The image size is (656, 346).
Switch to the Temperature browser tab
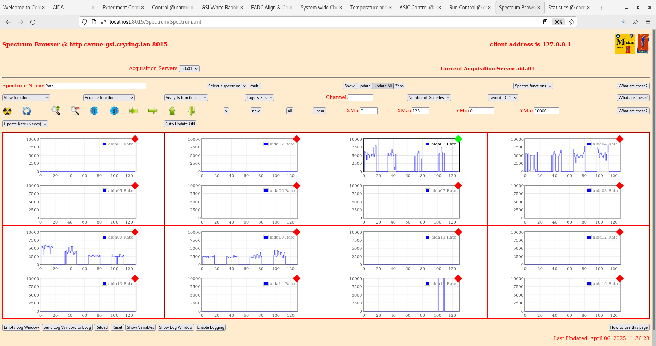pyautogui.click(x=368, y=8)
